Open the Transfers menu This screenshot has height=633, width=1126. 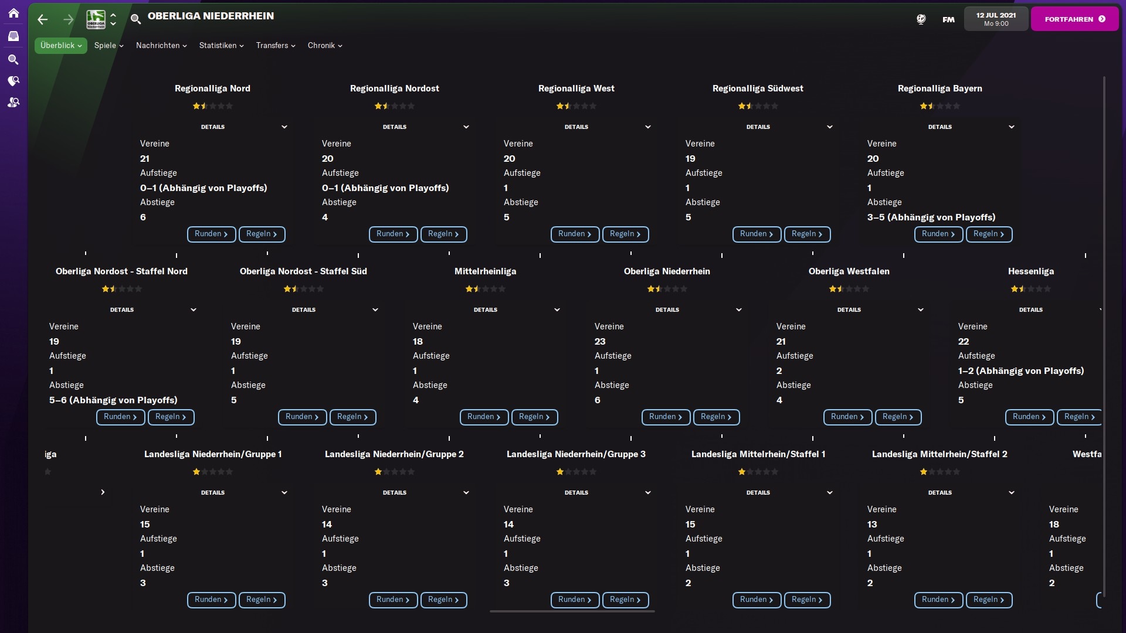point(276,46)
